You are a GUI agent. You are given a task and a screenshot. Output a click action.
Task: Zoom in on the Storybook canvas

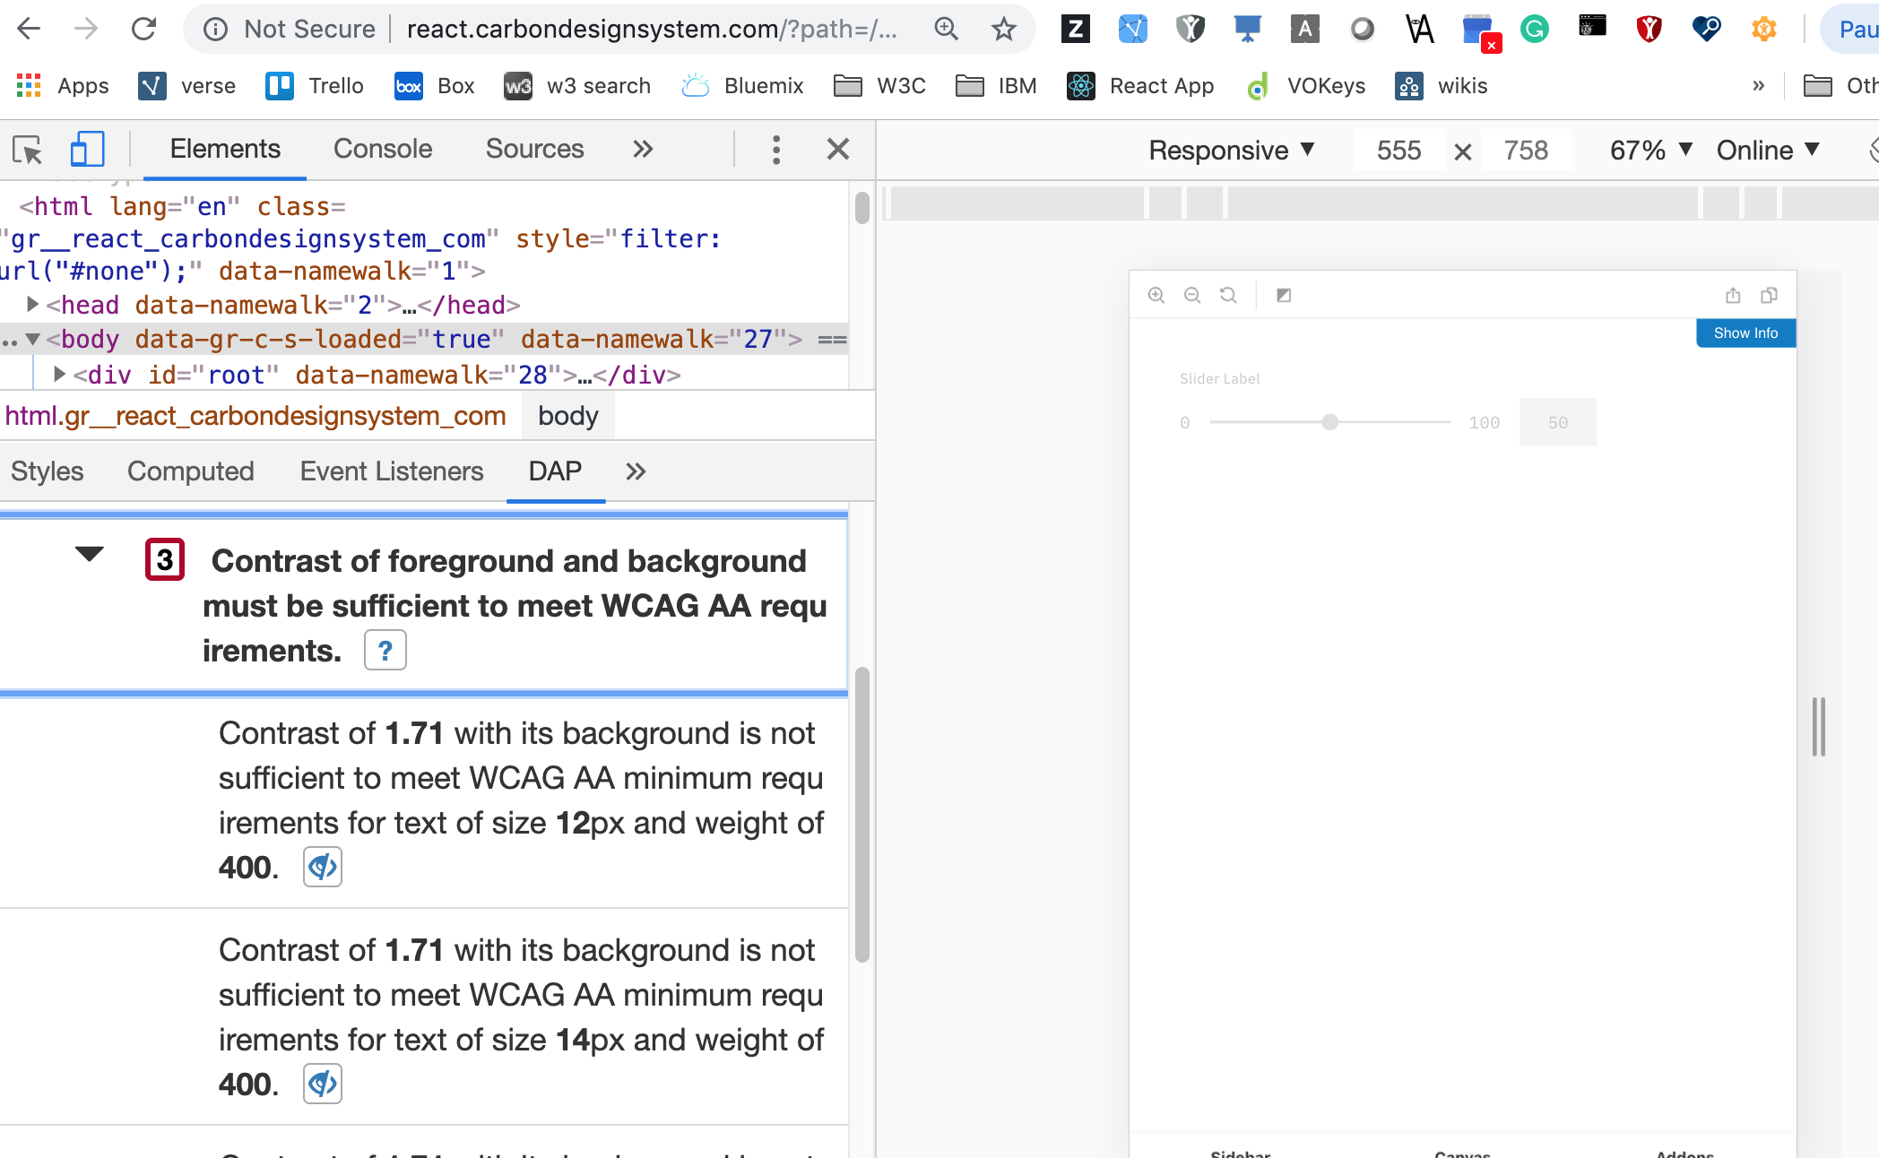[1156, 295]
